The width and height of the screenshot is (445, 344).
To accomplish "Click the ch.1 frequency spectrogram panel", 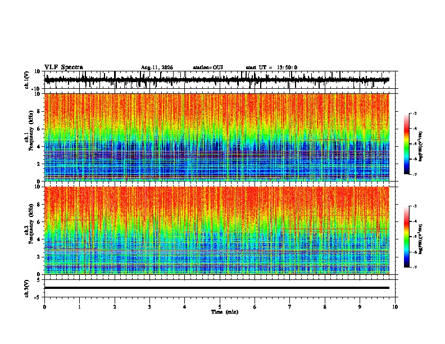I will tap(217, 137).
